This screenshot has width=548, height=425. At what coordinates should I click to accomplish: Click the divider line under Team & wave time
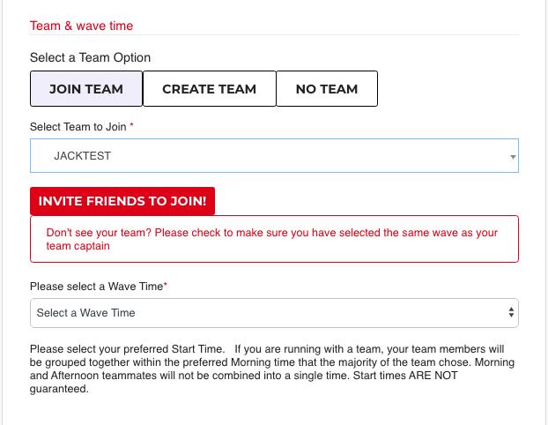pos(274,35)
